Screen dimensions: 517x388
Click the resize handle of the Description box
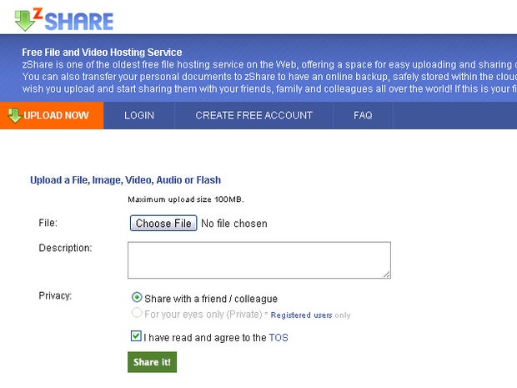(x=387, y=275)
